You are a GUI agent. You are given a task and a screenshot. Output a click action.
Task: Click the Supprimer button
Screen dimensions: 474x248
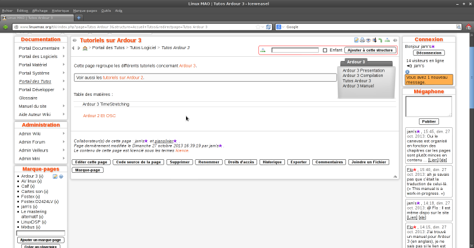coord(180,162)
